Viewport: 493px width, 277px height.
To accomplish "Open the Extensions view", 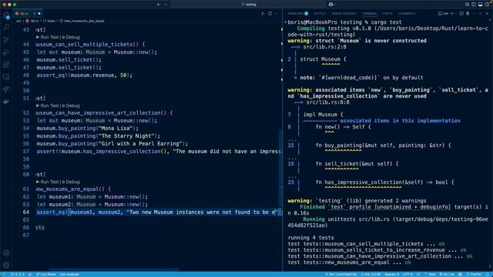I will coord(6,65).
